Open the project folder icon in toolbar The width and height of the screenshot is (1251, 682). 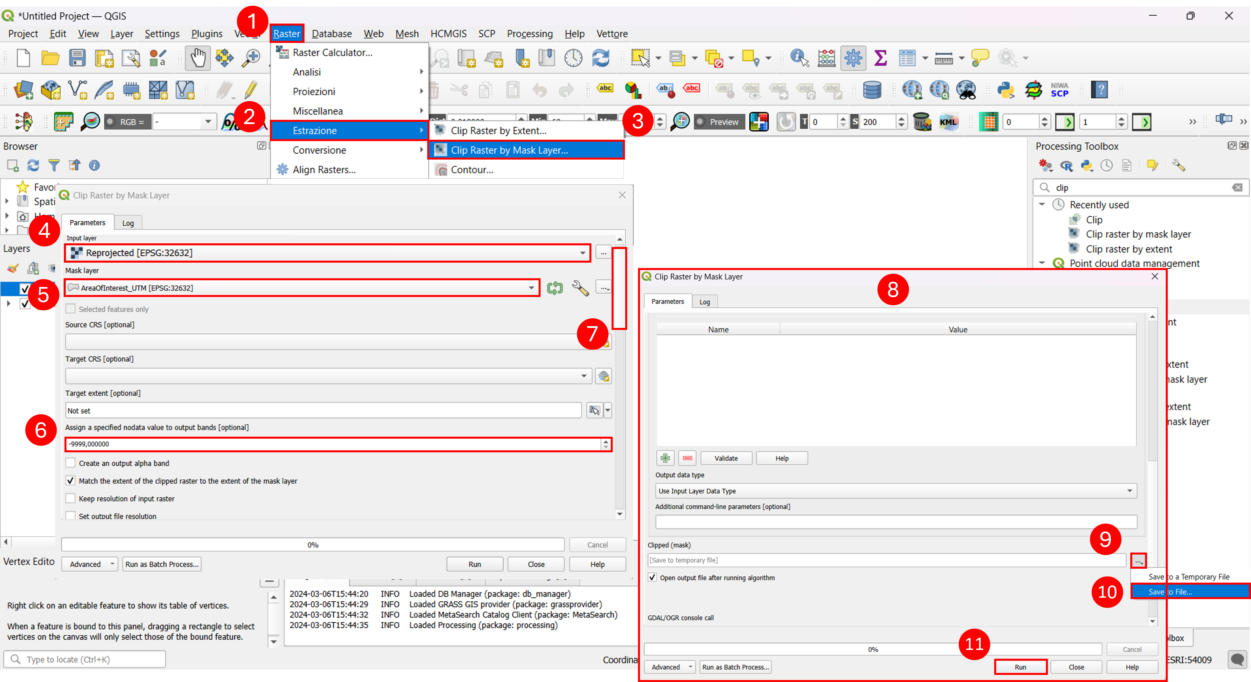(x=50, y=58)
